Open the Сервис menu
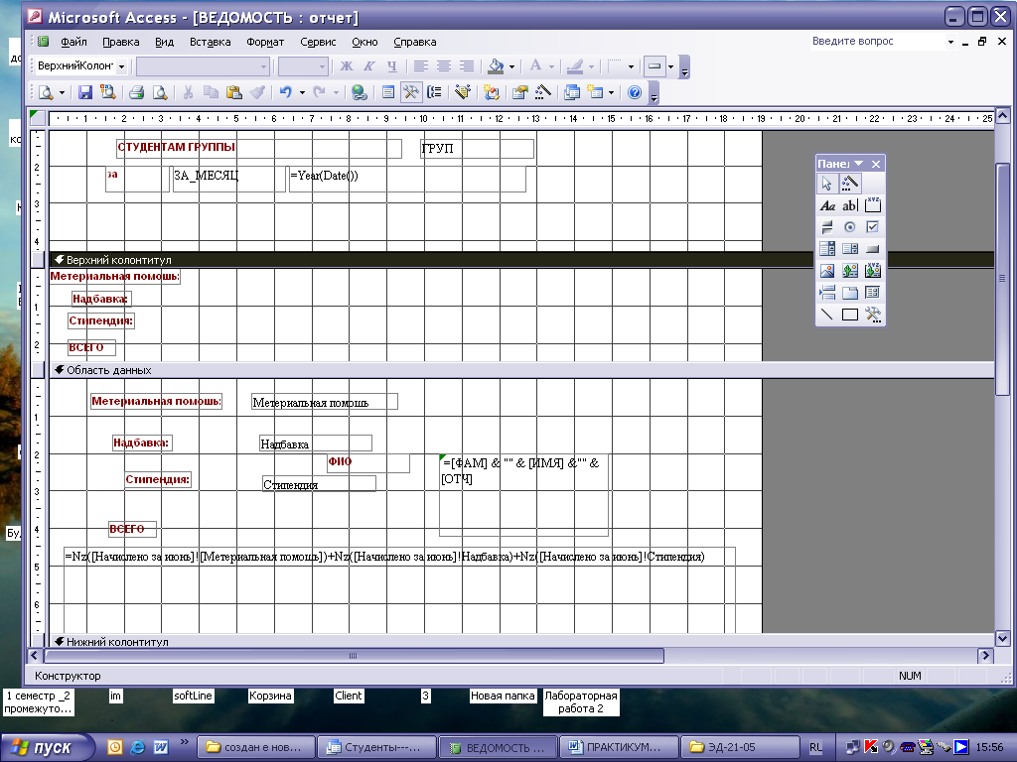The width and height of the screenshot is (1017, 762). [318, 42]
